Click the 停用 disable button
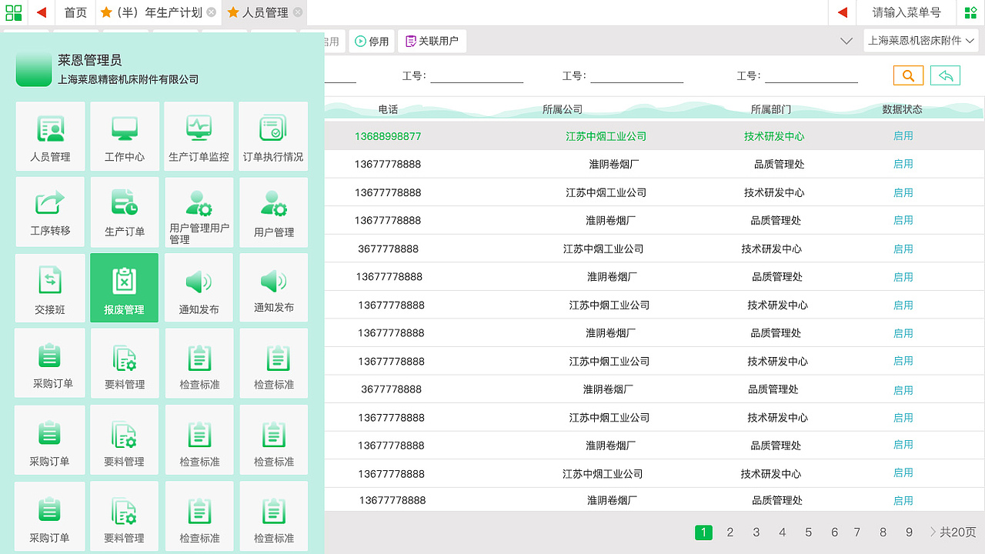The height and width of the screenshot is (554, 985). [371, 42]
